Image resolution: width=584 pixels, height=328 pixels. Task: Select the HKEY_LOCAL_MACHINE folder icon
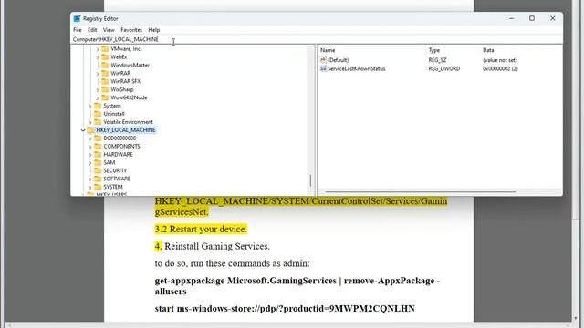pyautogui.click(x=90, y=129)
